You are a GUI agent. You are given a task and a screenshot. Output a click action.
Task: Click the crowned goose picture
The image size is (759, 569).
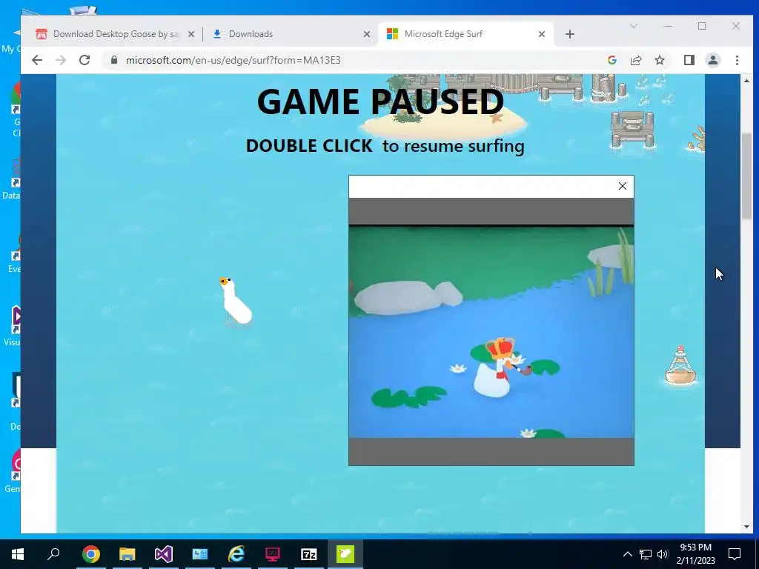click(x=491, y=332)
